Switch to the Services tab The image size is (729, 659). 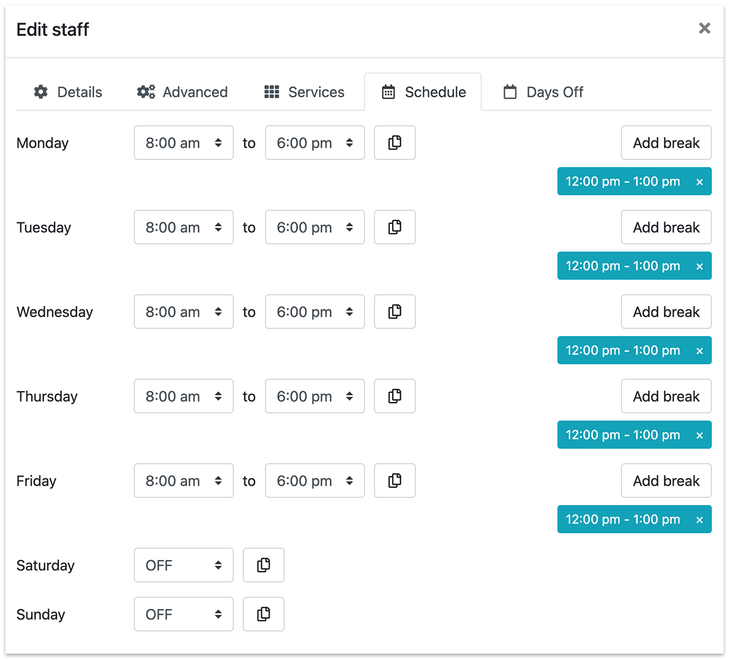(x=305, y=92)
